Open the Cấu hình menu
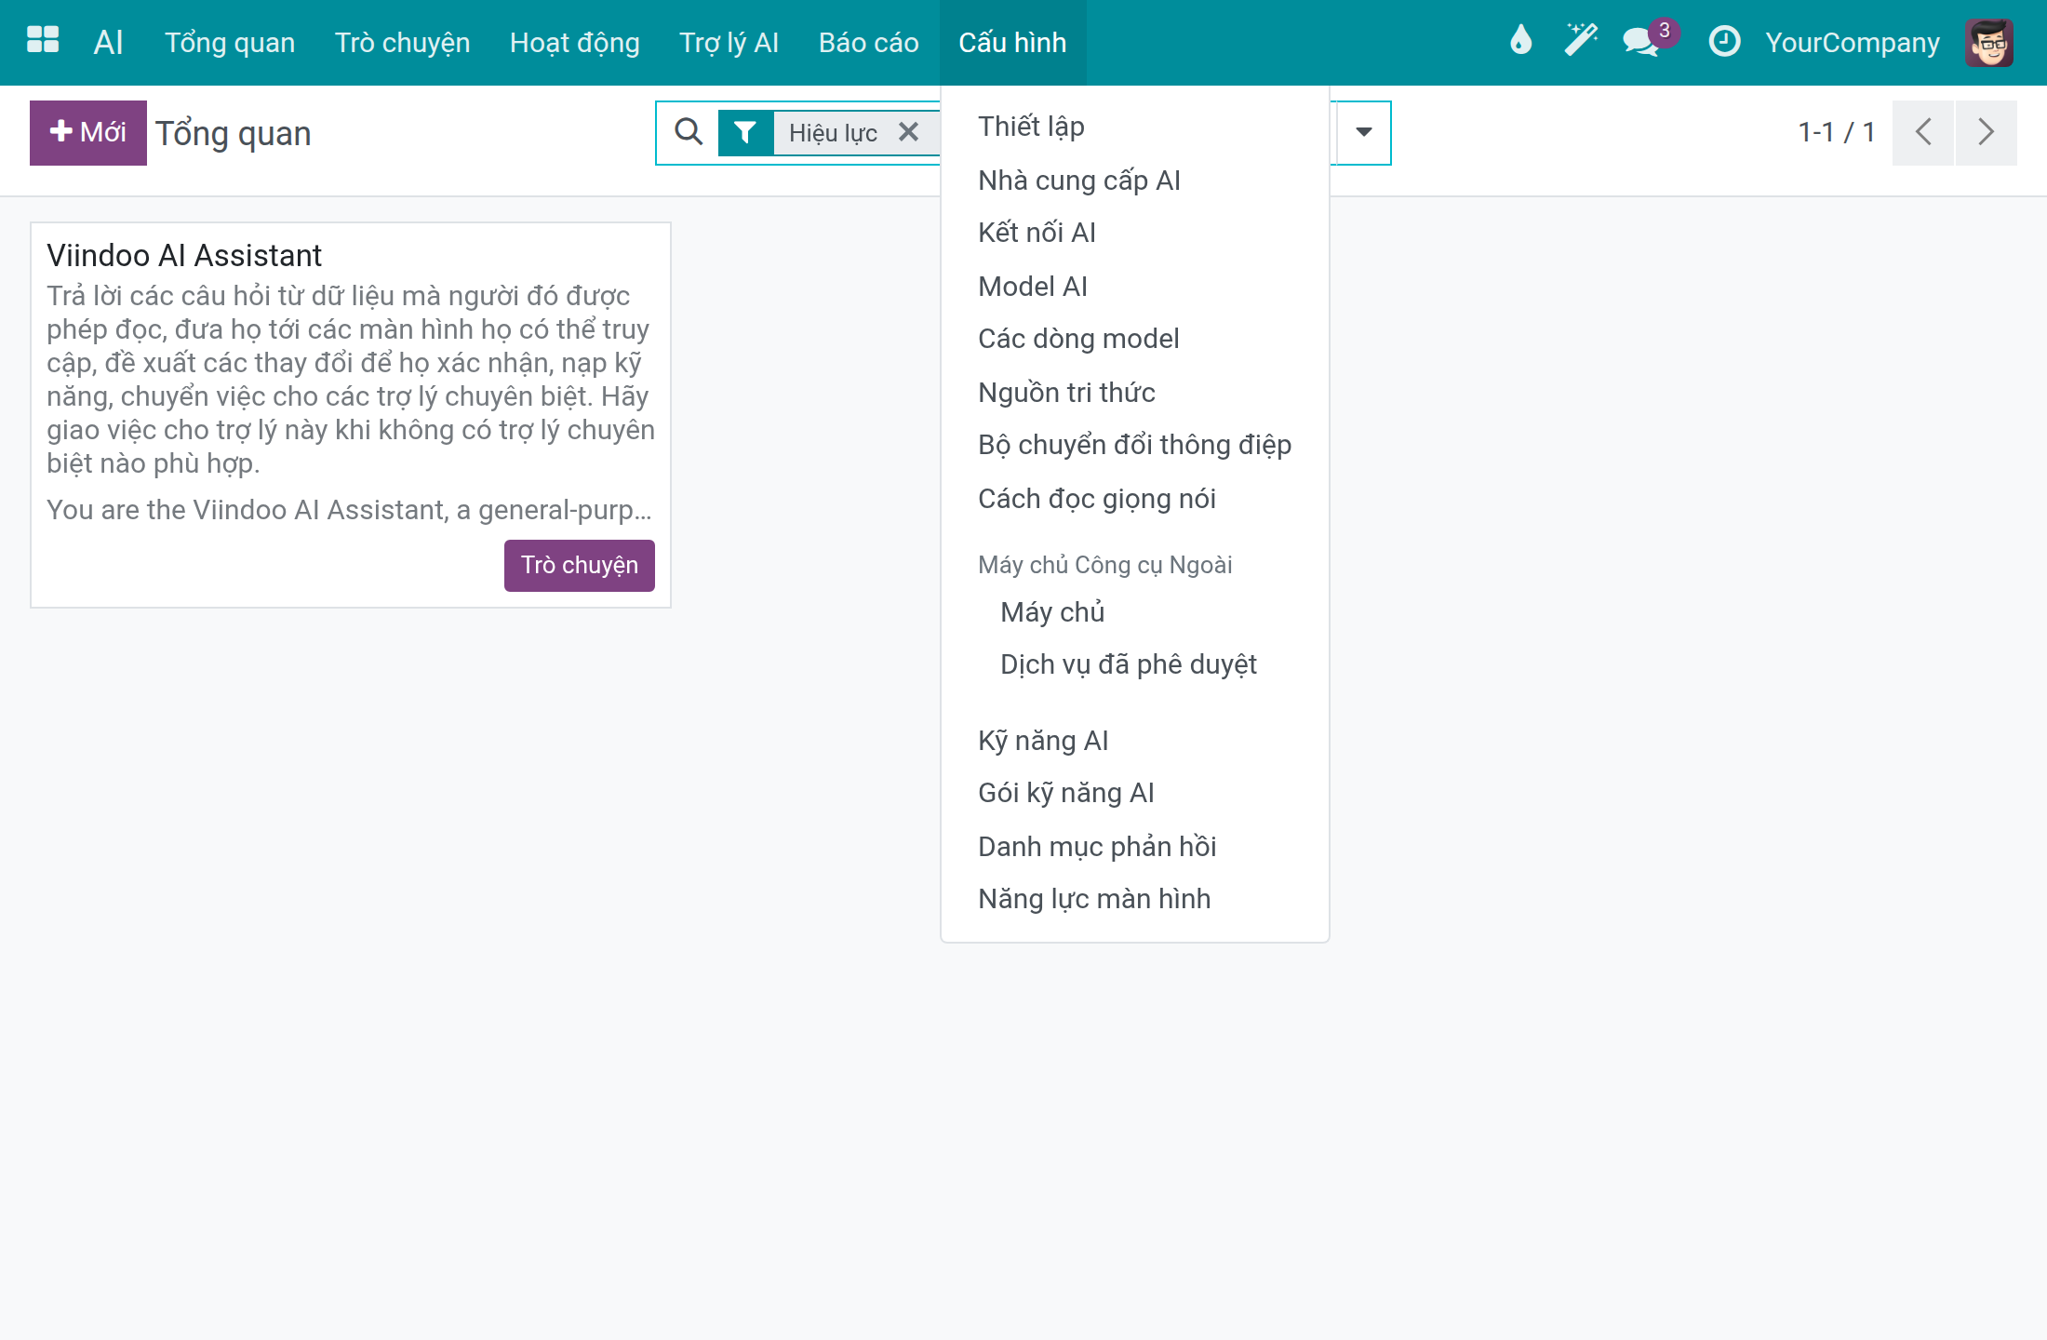The width and height of the screenshot is (2047, 1340). pyautogui.click(x=1012, y=43)
